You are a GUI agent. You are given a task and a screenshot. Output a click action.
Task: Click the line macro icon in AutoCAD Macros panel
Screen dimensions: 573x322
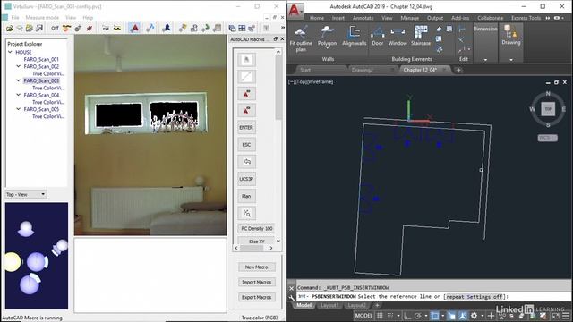[247, 77]
